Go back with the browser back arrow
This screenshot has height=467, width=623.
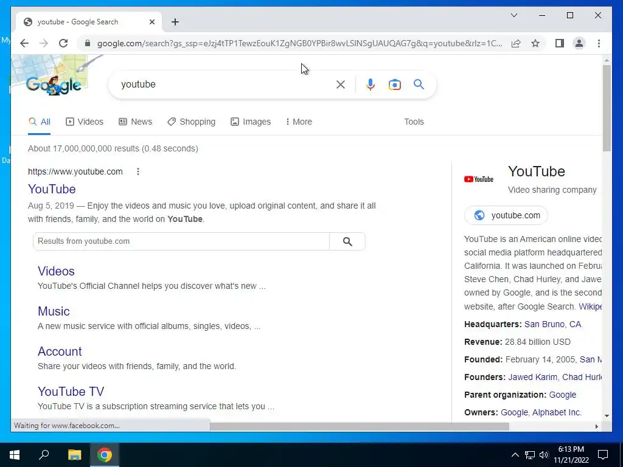(24, 43)
